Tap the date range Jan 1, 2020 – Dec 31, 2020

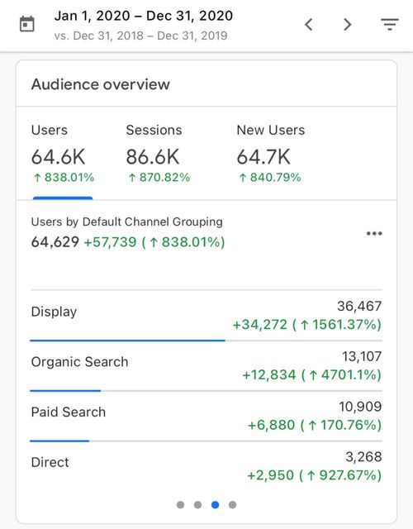(x=143, y=16)
